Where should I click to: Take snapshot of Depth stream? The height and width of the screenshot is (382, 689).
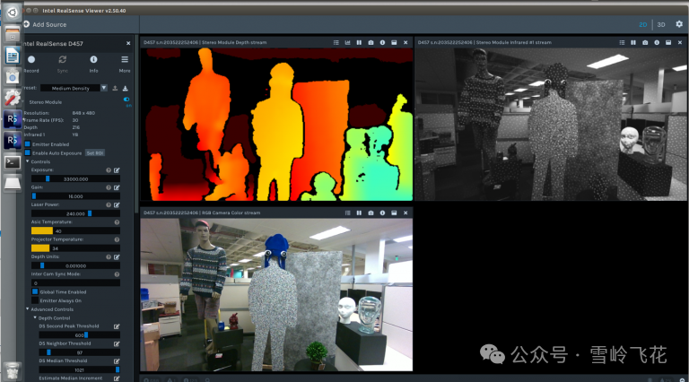[x=371, y=42]
